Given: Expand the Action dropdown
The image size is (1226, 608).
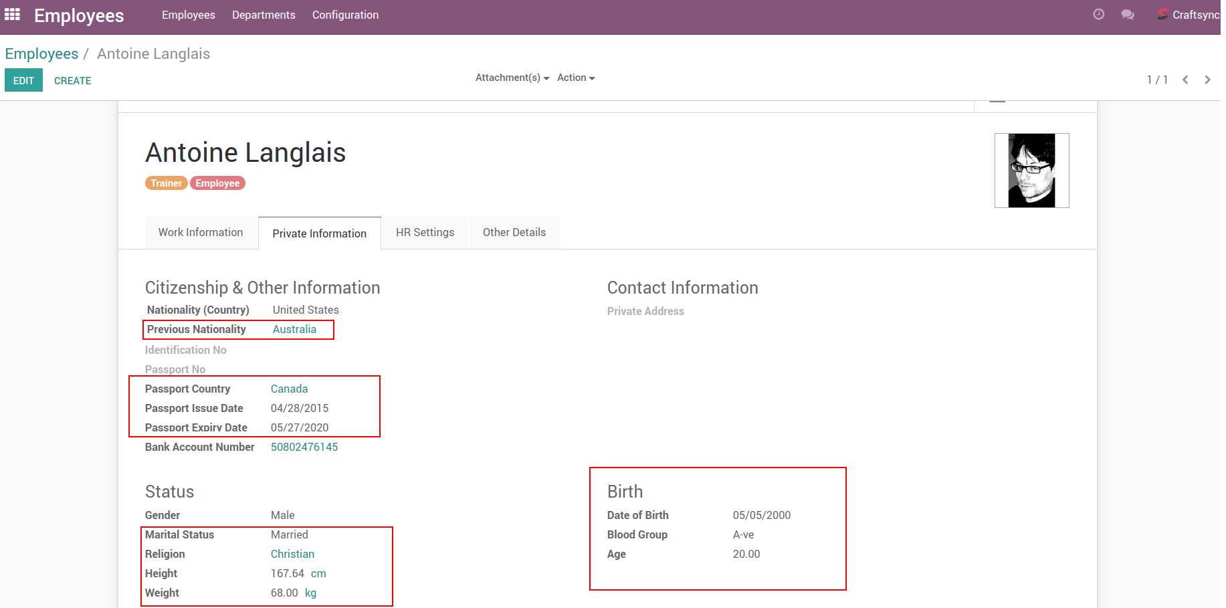Looking at the screenshot, I should (x=575, y=78).
